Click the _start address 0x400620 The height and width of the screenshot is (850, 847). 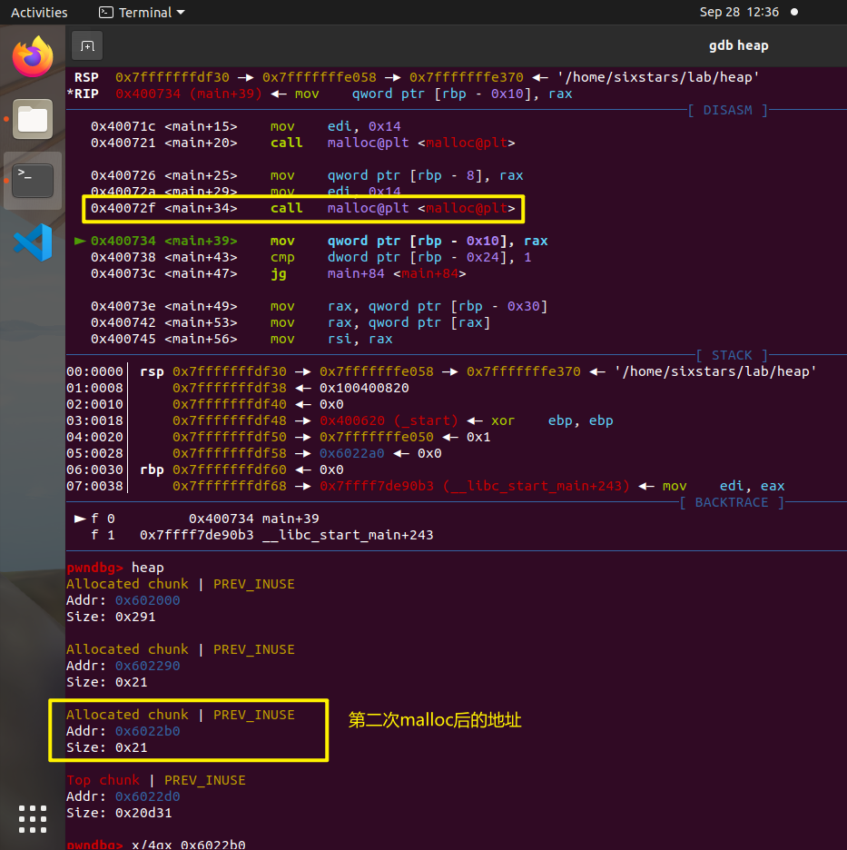352,420
